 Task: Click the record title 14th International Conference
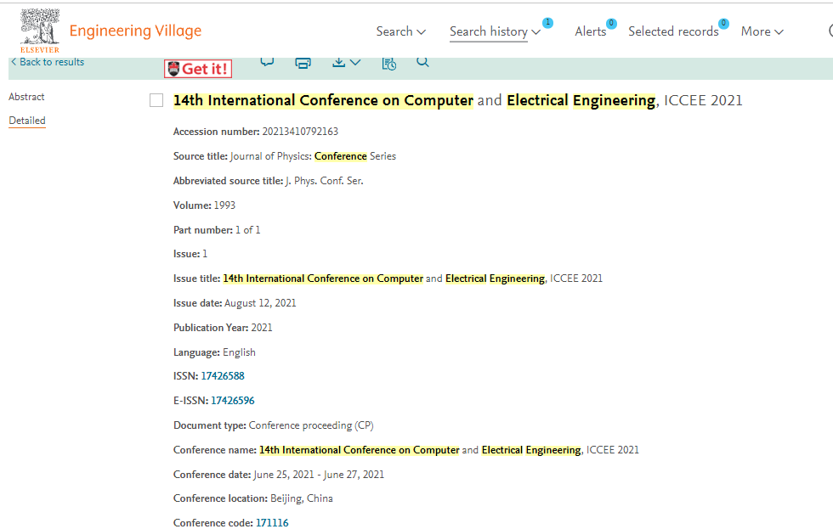click(457, 100)
